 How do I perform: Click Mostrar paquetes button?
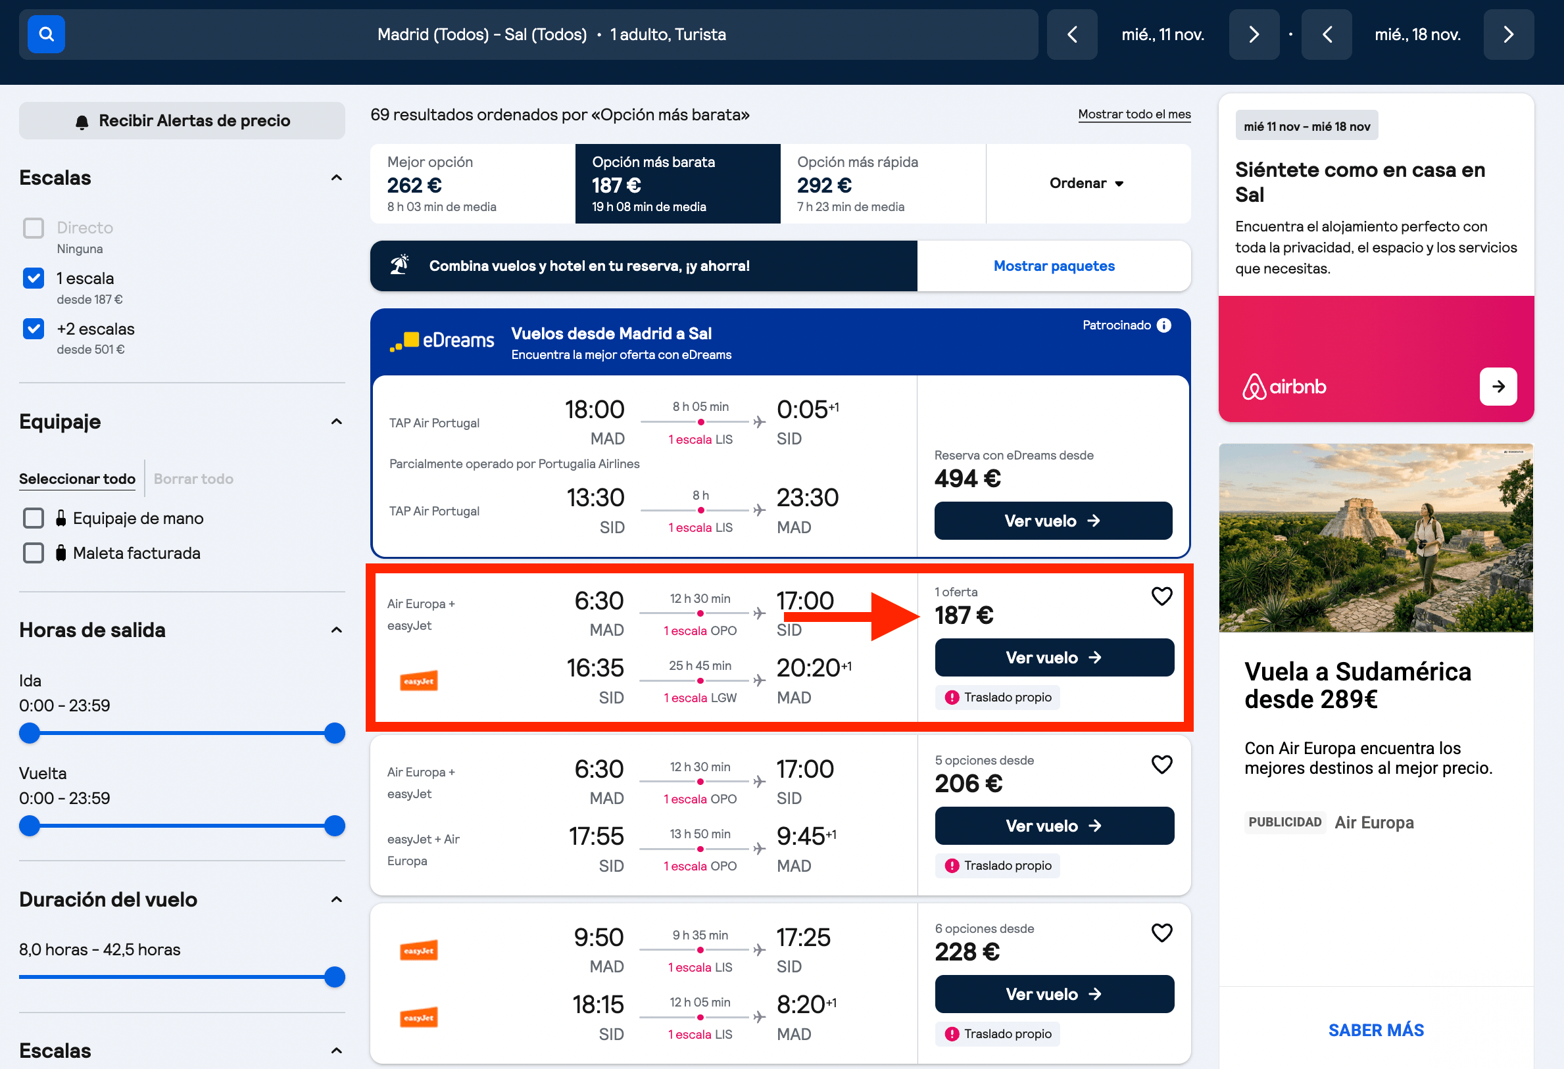pyautogui.click(x=1054, y=266)
